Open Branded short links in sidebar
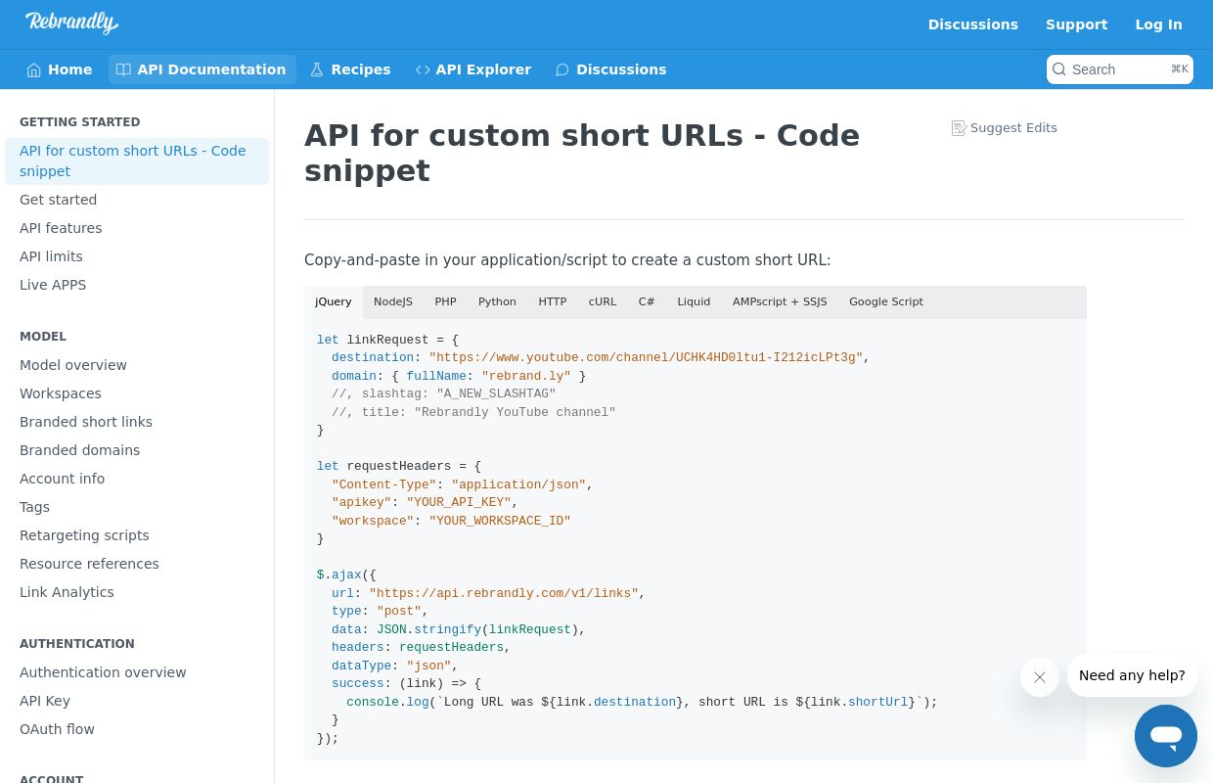This screenshot has height=783, width=1213. (137, 422)
